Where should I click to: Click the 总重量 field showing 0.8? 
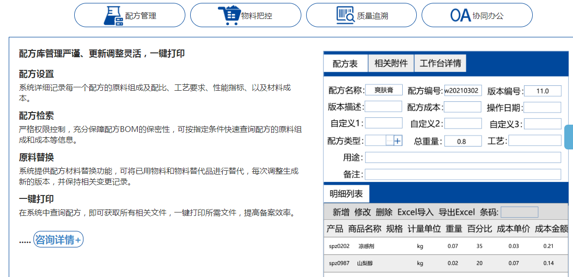pos(463,141)
